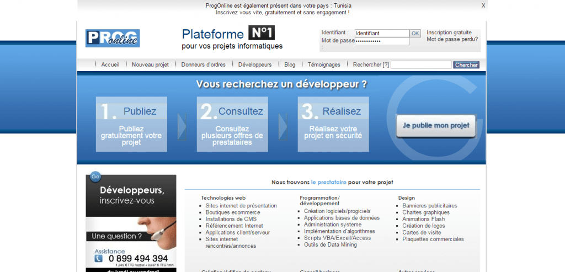The width and height of the screenshot is (565, 272).
Task: Open Cartes de visite link
Action: click(x=422, y=232)
